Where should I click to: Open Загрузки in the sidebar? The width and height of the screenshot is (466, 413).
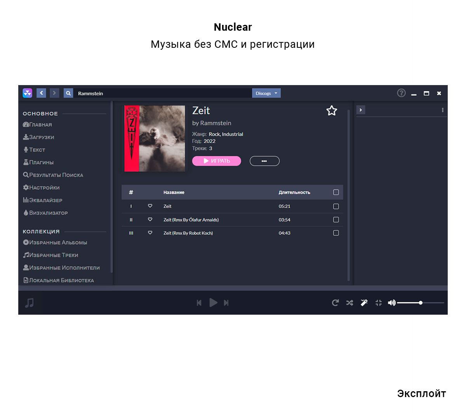point(38,137)
